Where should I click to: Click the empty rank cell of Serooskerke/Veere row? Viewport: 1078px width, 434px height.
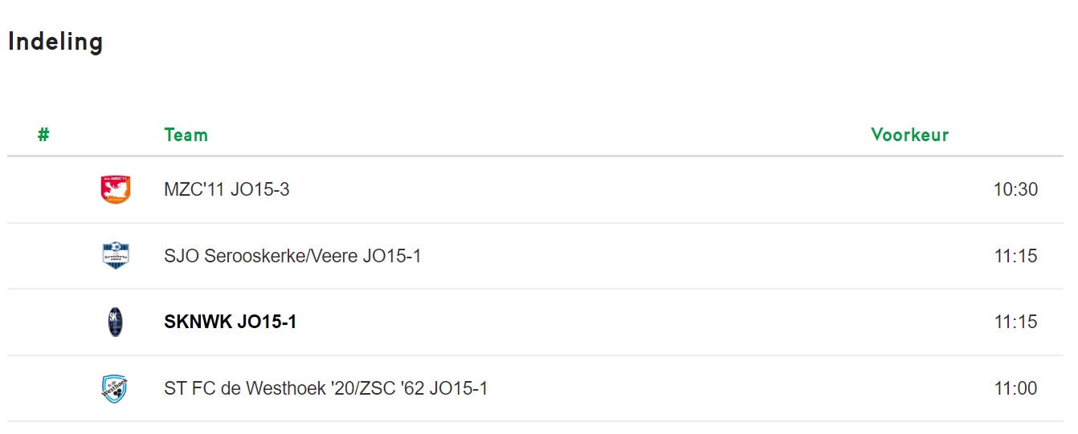(43, 256)
